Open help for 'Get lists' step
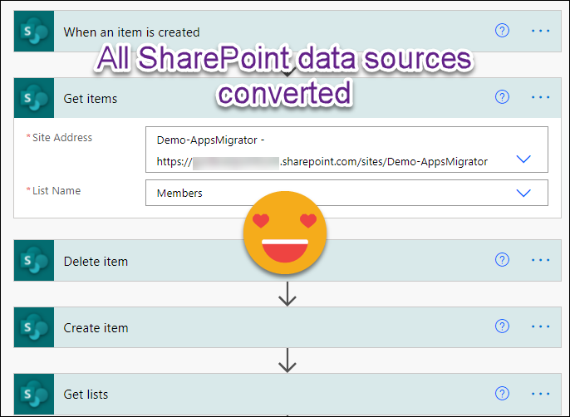570x417 pixels. click(502, 394)
